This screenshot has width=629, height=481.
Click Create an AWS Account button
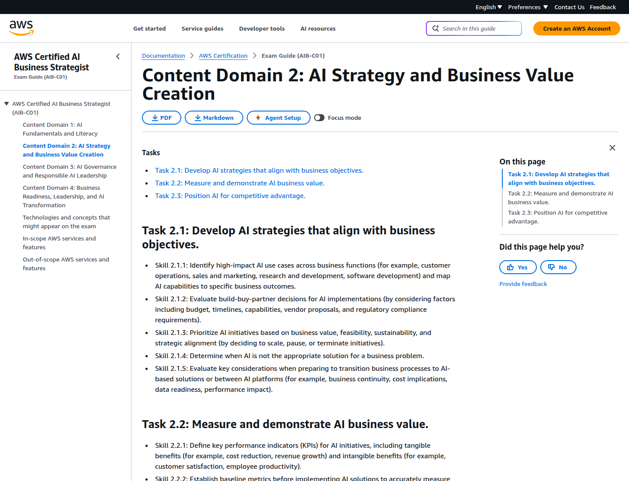[x=577, y=28]
